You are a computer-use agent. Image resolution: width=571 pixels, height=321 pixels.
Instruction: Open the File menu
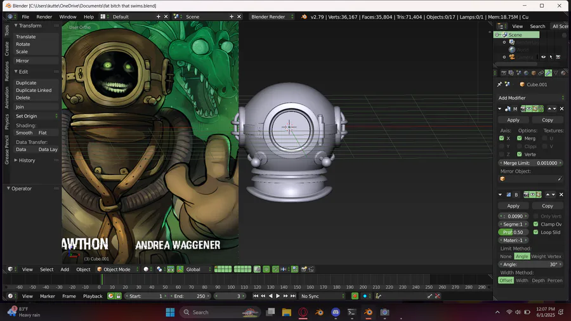(25, 16)
